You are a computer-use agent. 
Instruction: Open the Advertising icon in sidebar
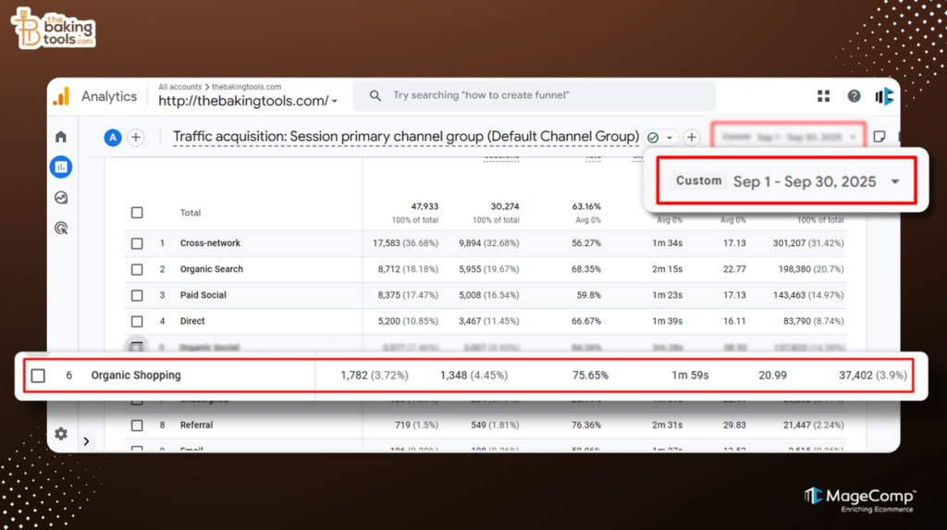coord(61,228)
